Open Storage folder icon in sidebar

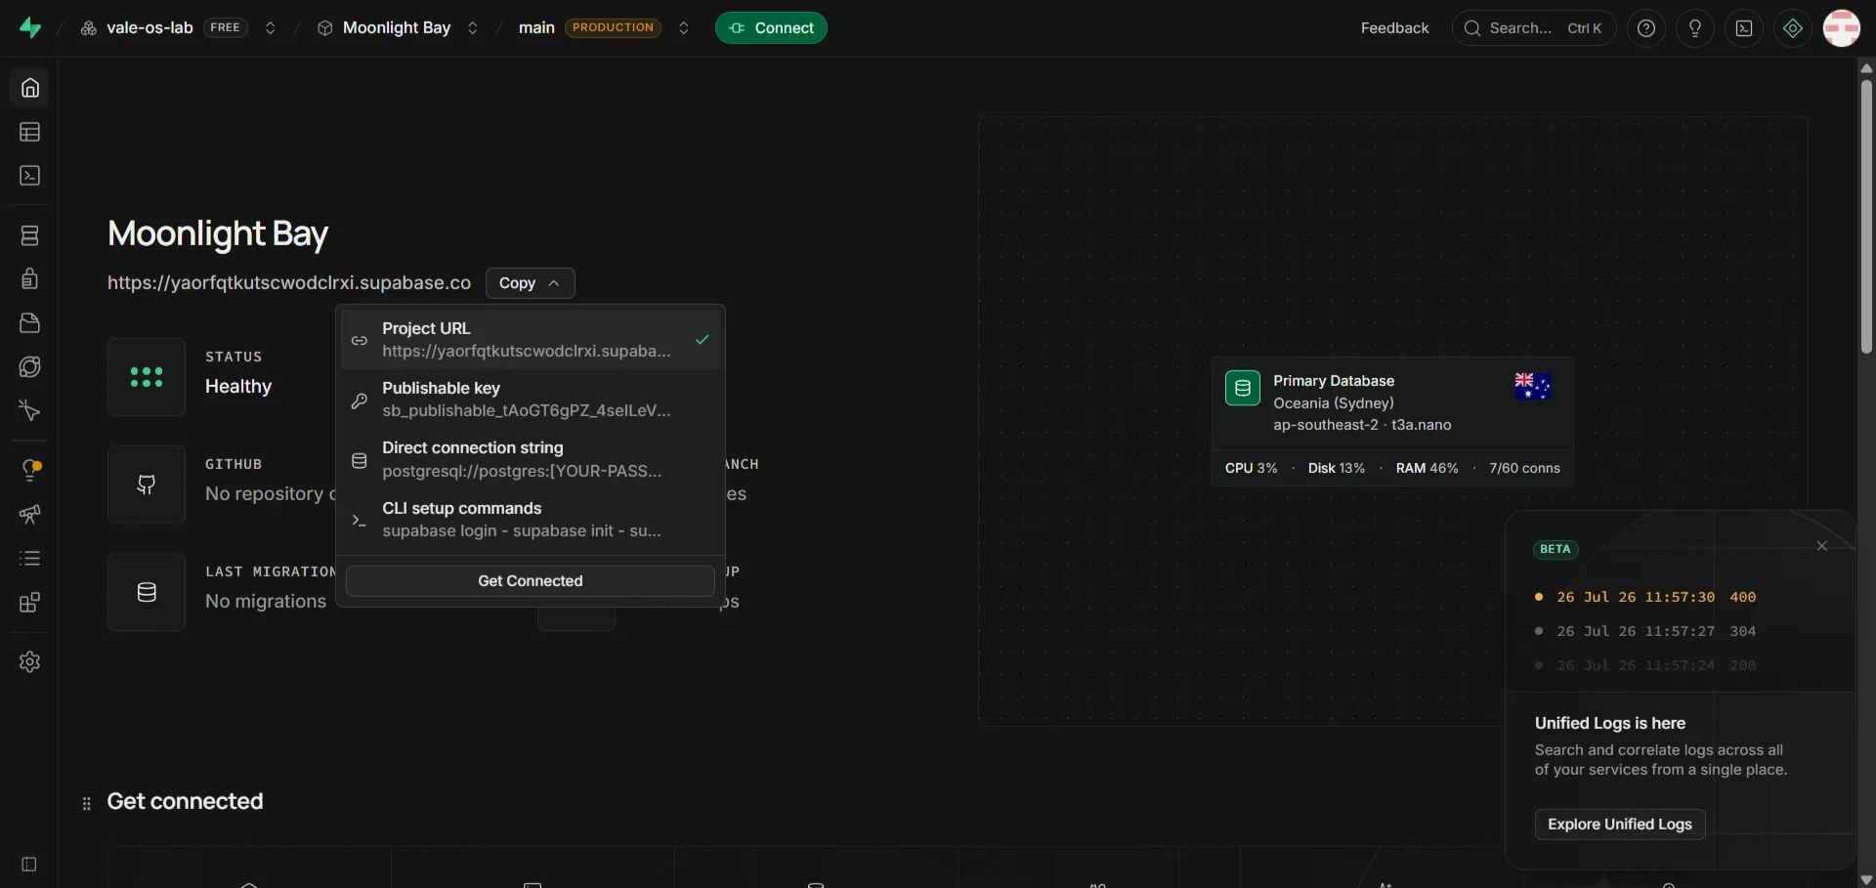30,323
